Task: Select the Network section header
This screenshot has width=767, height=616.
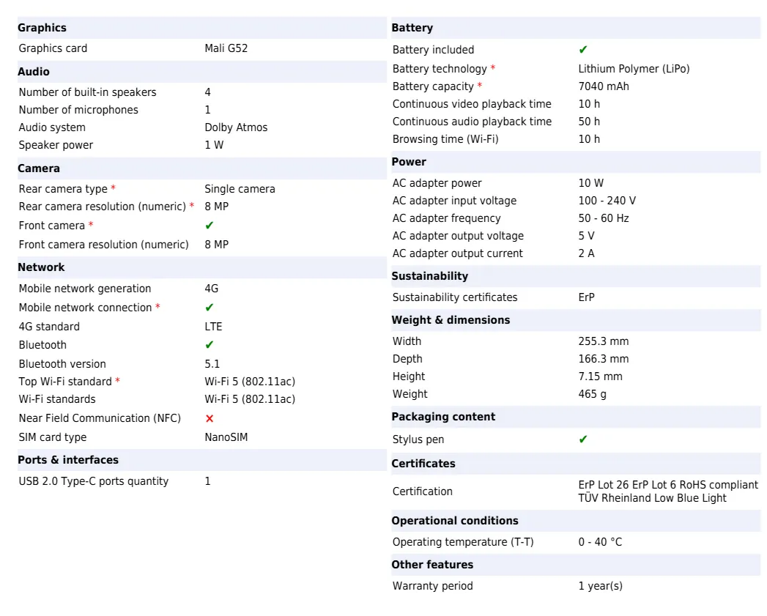Action: (41, 267)
